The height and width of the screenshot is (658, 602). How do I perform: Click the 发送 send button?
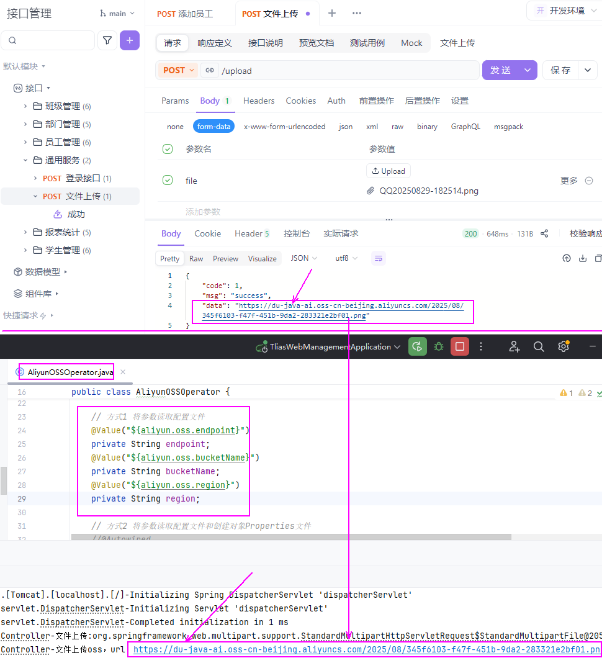pyautogui.click(x=501, y=70)
